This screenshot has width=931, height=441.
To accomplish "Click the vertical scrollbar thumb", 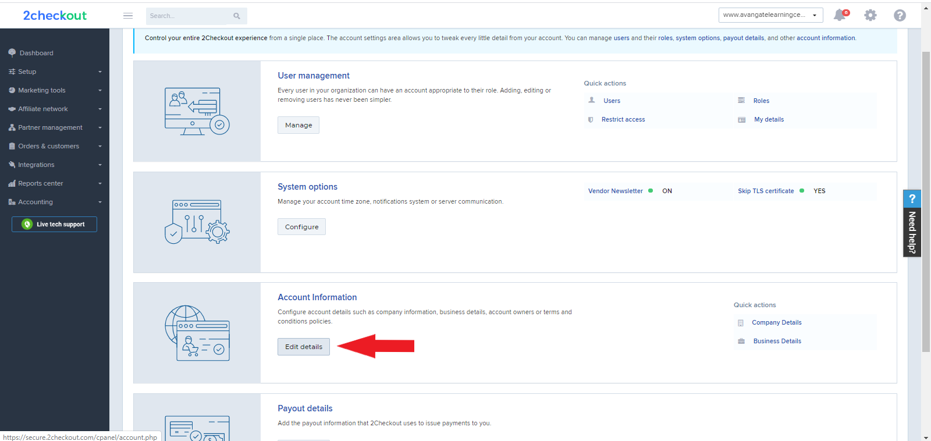I will pyautogui.click(x=926, y=201).
